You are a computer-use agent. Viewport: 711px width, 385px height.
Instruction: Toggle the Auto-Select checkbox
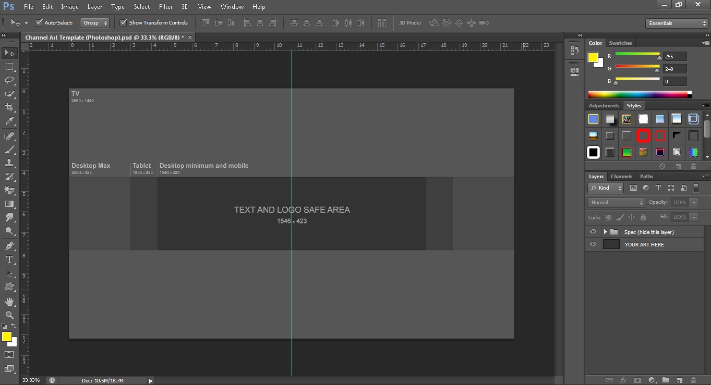tap(39, 23)
